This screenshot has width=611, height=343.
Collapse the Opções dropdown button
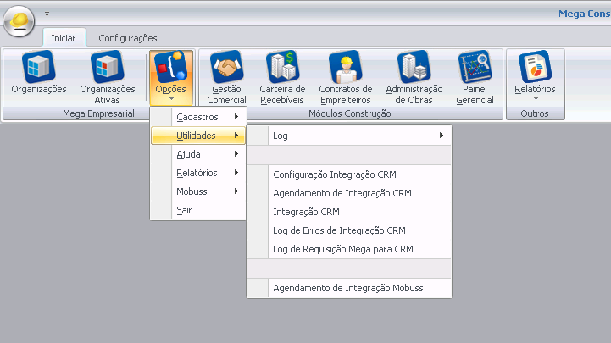coord(170,77)
